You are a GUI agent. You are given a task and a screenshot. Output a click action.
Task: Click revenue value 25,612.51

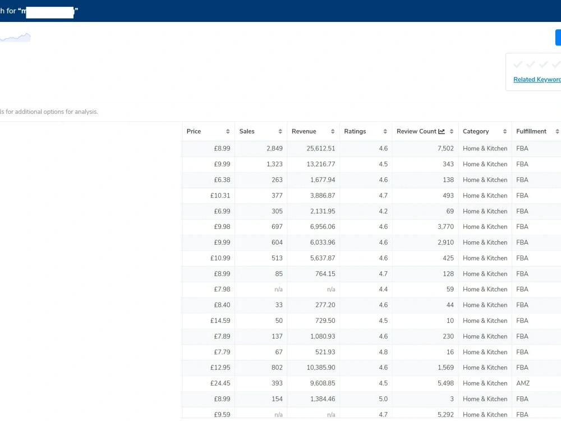320,149
